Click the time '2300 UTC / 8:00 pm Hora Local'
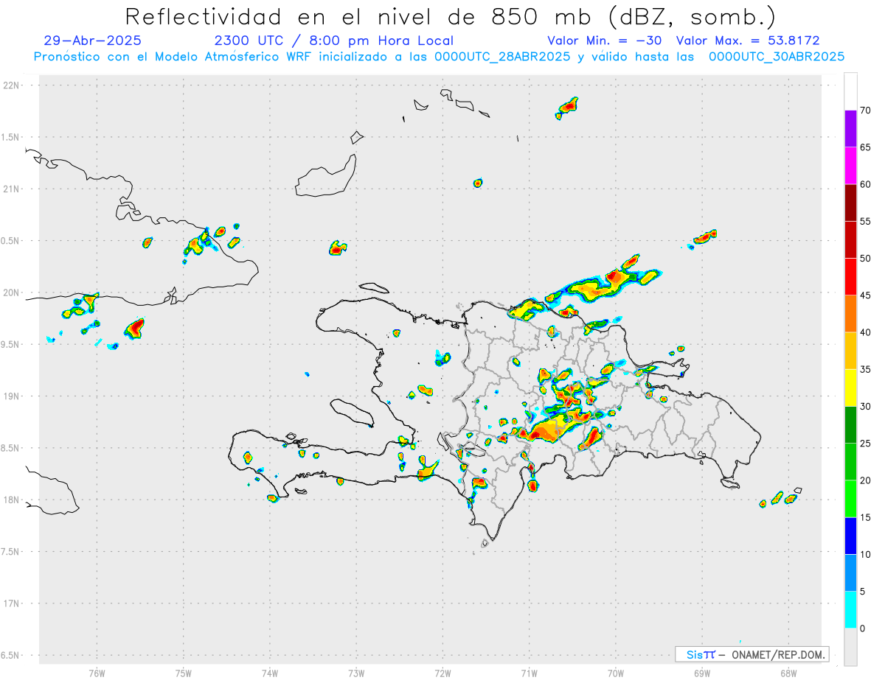Screen dimensions: 885x683 [333, 41]
